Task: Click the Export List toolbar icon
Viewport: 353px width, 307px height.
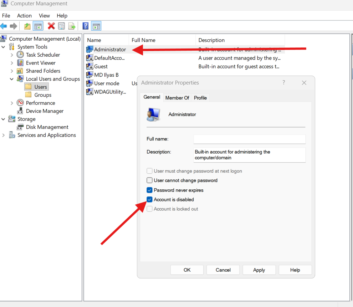Action: 72,26
